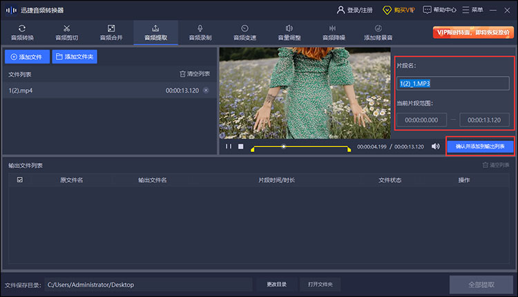Click the 添加文件夹 button
This screenshot has height=297, width=518.
click(x=75, y=57)
